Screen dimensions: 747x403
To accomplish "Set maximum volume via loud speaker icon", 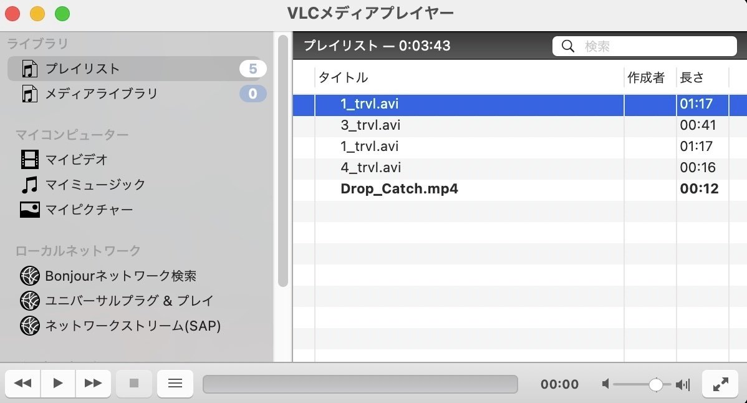I will pos(683,384).
